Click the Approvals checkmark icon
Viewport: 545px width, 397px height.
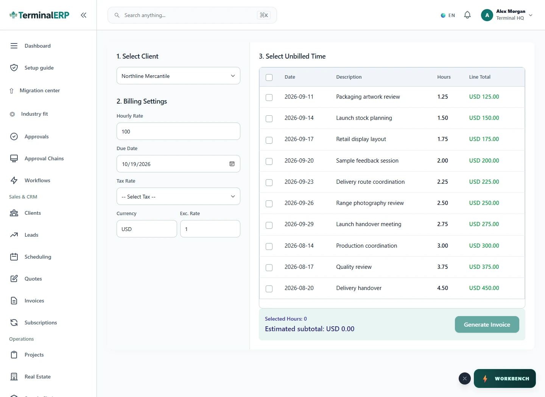click(x=14, y=136)
